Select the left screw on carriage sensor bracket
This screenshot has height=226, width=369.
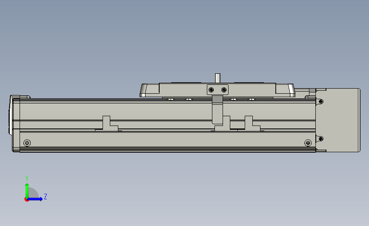click(x=211, y=90)
